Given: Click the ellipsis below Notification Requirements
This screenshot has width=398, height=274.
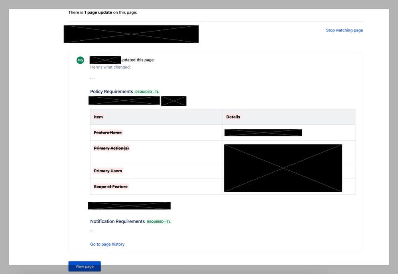Looking at the screenshot, I should point(92,230).
